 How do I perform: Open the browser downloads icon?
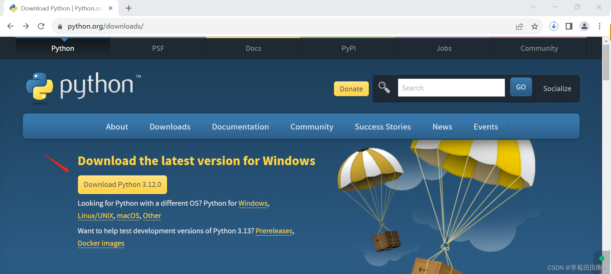pyautogui.click(x=554, y=26)
